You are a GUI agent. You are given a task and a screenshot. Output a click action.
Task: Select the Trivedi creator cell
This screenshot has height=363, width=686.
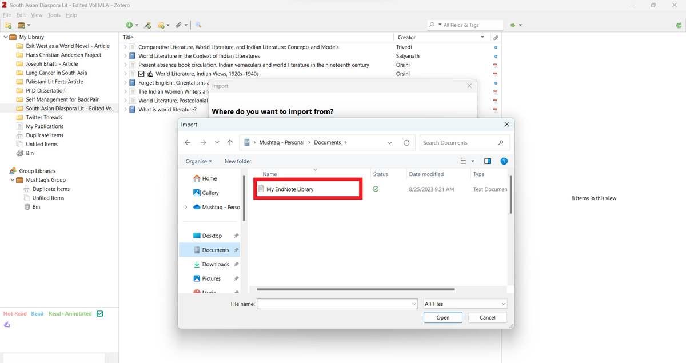(x=404, y=47)
